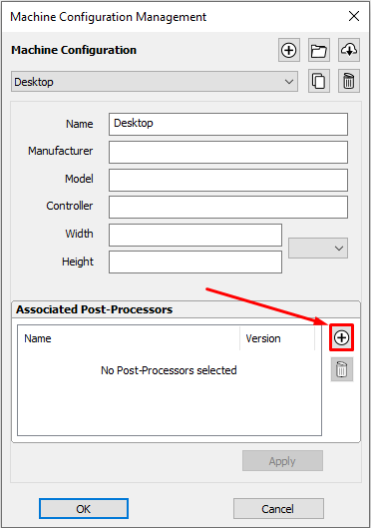Close the Machine Configuration Management dialog
The height and width of the screenshot is (528, 371).
click(354, 16)
